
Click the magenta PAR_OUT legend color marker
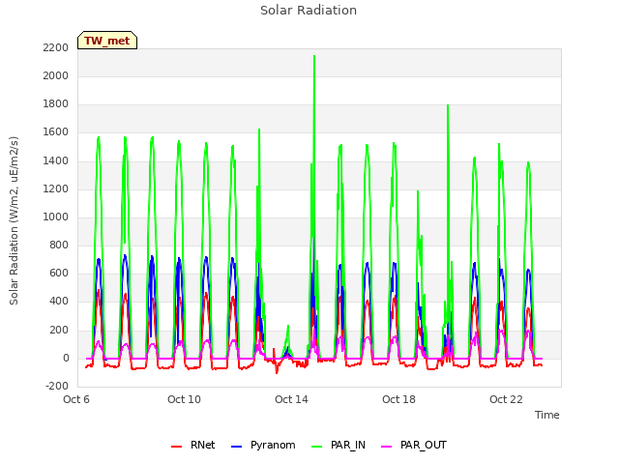387,447
